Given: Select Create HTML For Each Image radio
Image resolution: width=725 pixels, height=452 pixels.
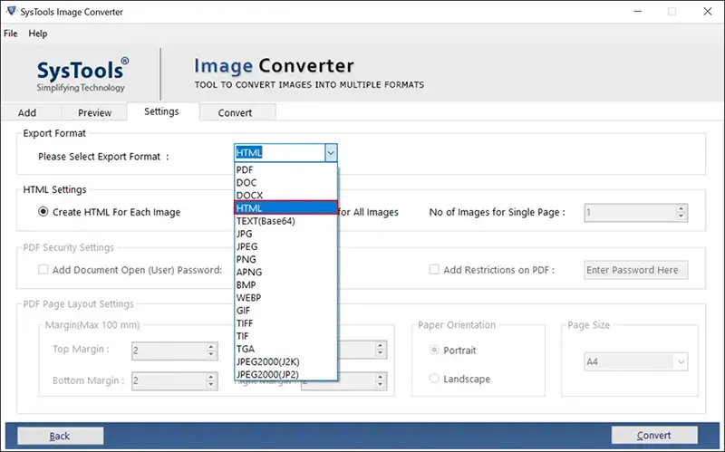Looking at the screenshot, I should click(43, 212).
